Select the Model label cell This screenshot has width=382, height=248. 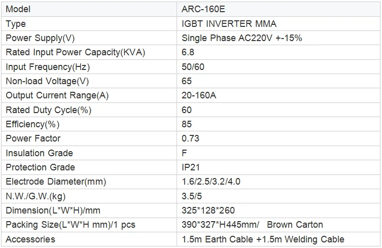(x=18, y=9)
